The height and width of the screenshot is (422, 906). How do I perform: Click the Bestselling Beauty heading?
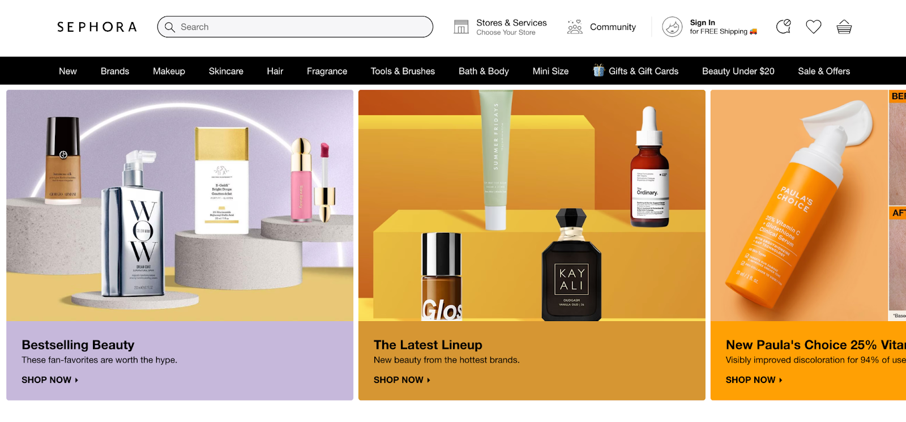tap(78, 344)
